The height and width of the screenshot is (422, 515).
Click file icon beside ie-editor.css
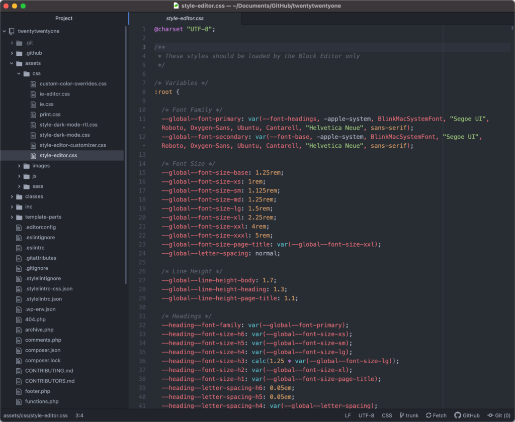33,94
